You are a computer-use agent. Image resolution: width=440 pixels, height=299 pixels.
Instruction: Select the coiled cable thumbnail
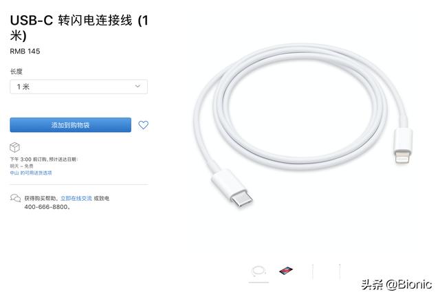[x=258, y=272]
